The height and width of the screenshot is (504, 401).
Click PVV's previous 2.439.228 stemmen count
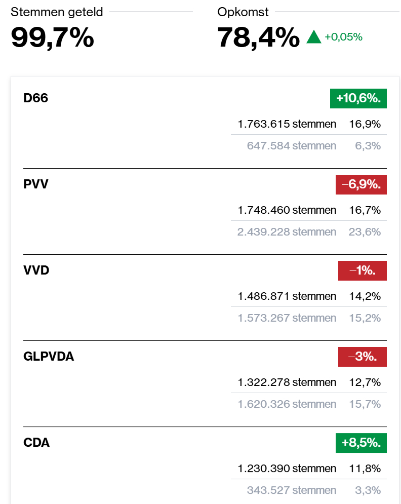(x=287, y=232)
